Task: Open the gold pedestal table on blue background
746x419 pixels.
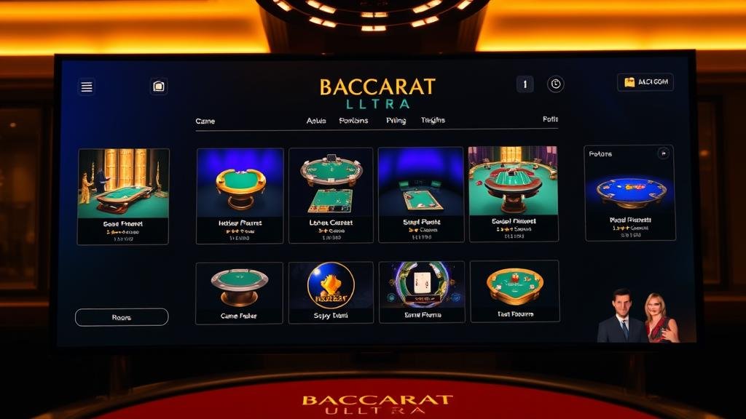Action: (240, 196)
